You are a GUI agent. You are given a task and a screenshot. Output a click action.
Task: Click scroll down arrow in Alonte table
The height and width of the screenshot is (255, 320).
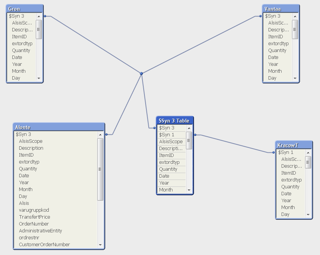(100, 245)
